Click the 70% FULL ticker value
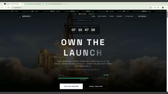The width and height of the screenshot is (168, 94). tap(52, 11)
